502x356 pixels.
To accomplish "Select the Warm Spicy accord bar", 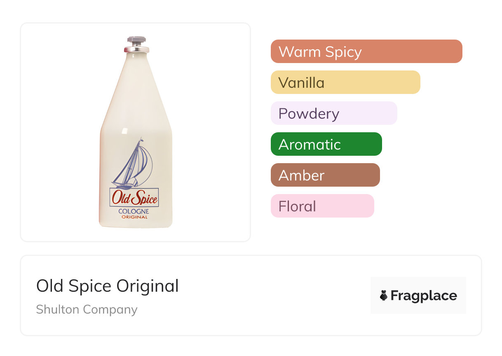I will pyautogui.click(x=366, y=52).
